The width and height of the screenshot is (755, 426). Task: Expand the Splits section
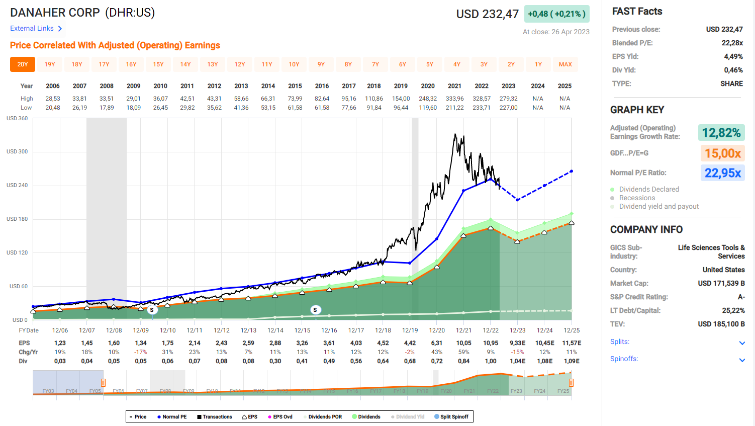coord(678,342)
